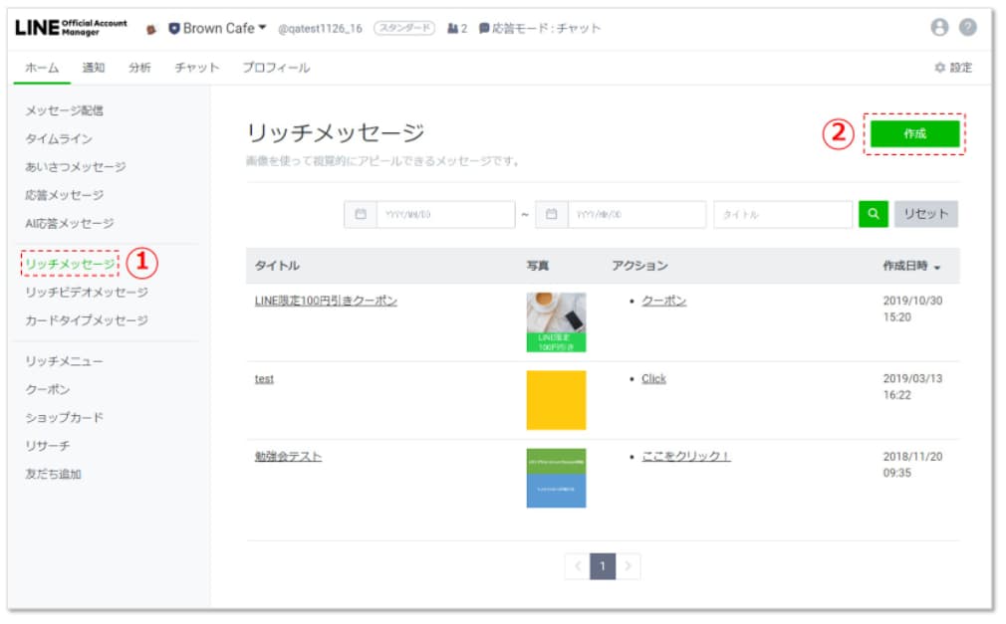This screenshot has height=624, width=1006.
Task: Click the green 作成 button
Action: tap(914, 133)
